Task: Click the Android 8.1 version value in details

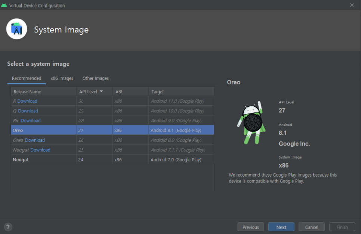Action: 283,133
